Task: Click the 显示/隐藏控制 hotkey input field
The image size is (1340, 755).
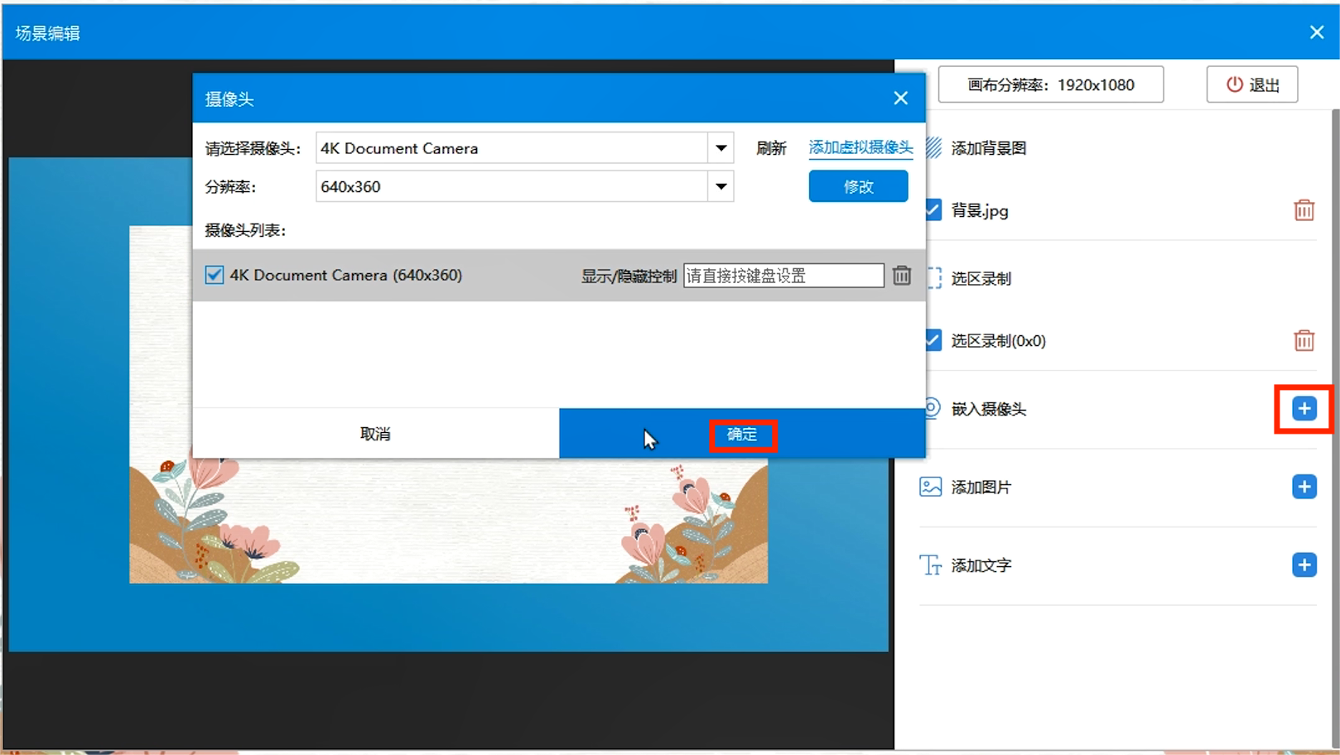Action: (x=782, y=275)
